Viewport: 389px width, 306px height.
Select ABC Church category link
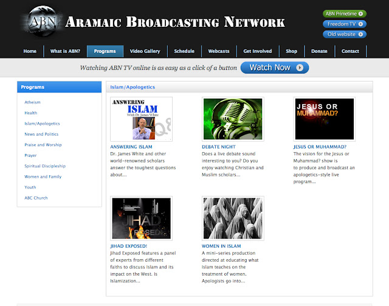[36, 198]
